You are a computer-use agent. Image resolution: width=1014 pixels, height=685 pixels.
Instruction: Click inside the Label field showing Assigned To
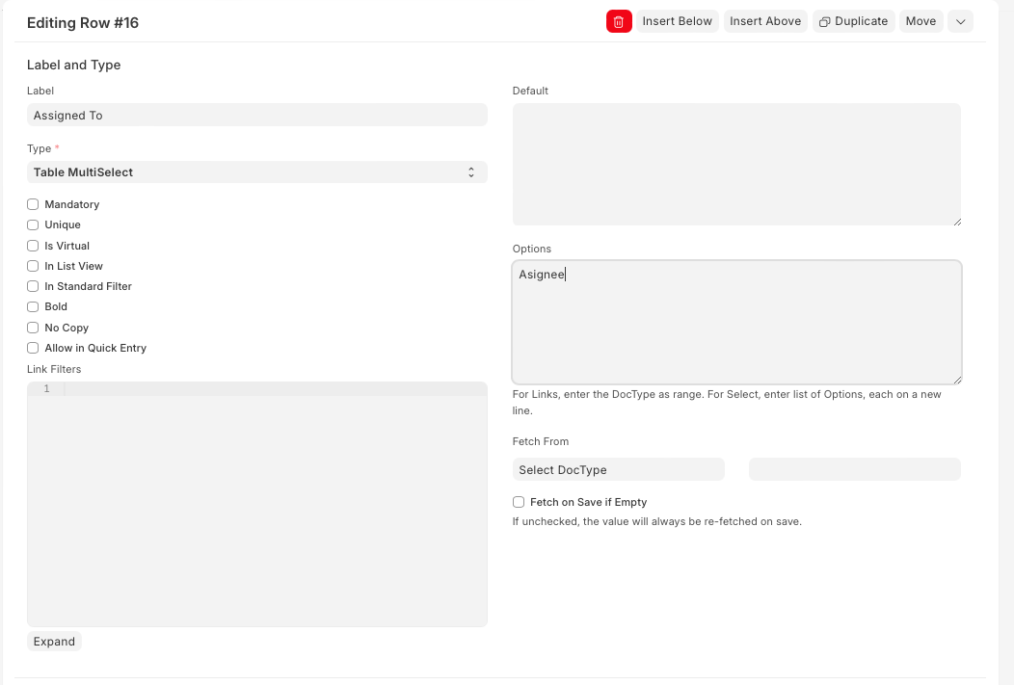pos(256,115)
